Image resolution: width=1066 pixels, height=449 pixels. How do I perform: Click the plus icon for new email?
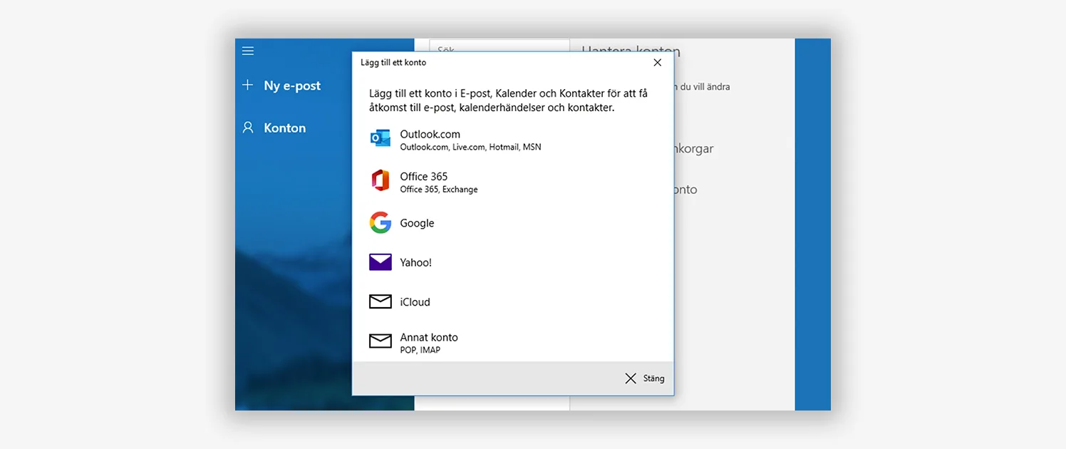tap(248, 86)
